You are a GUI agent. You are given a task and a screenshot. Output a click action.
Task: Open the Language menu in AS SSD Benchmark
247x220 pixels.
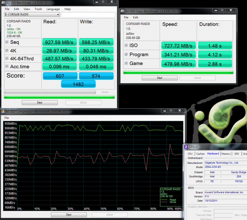[53, 9]
